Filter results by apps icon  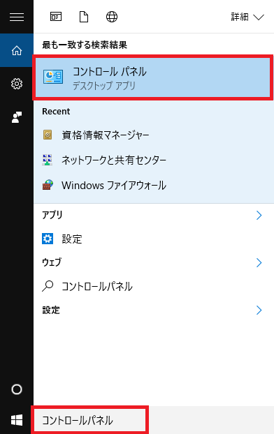[56, 17]
